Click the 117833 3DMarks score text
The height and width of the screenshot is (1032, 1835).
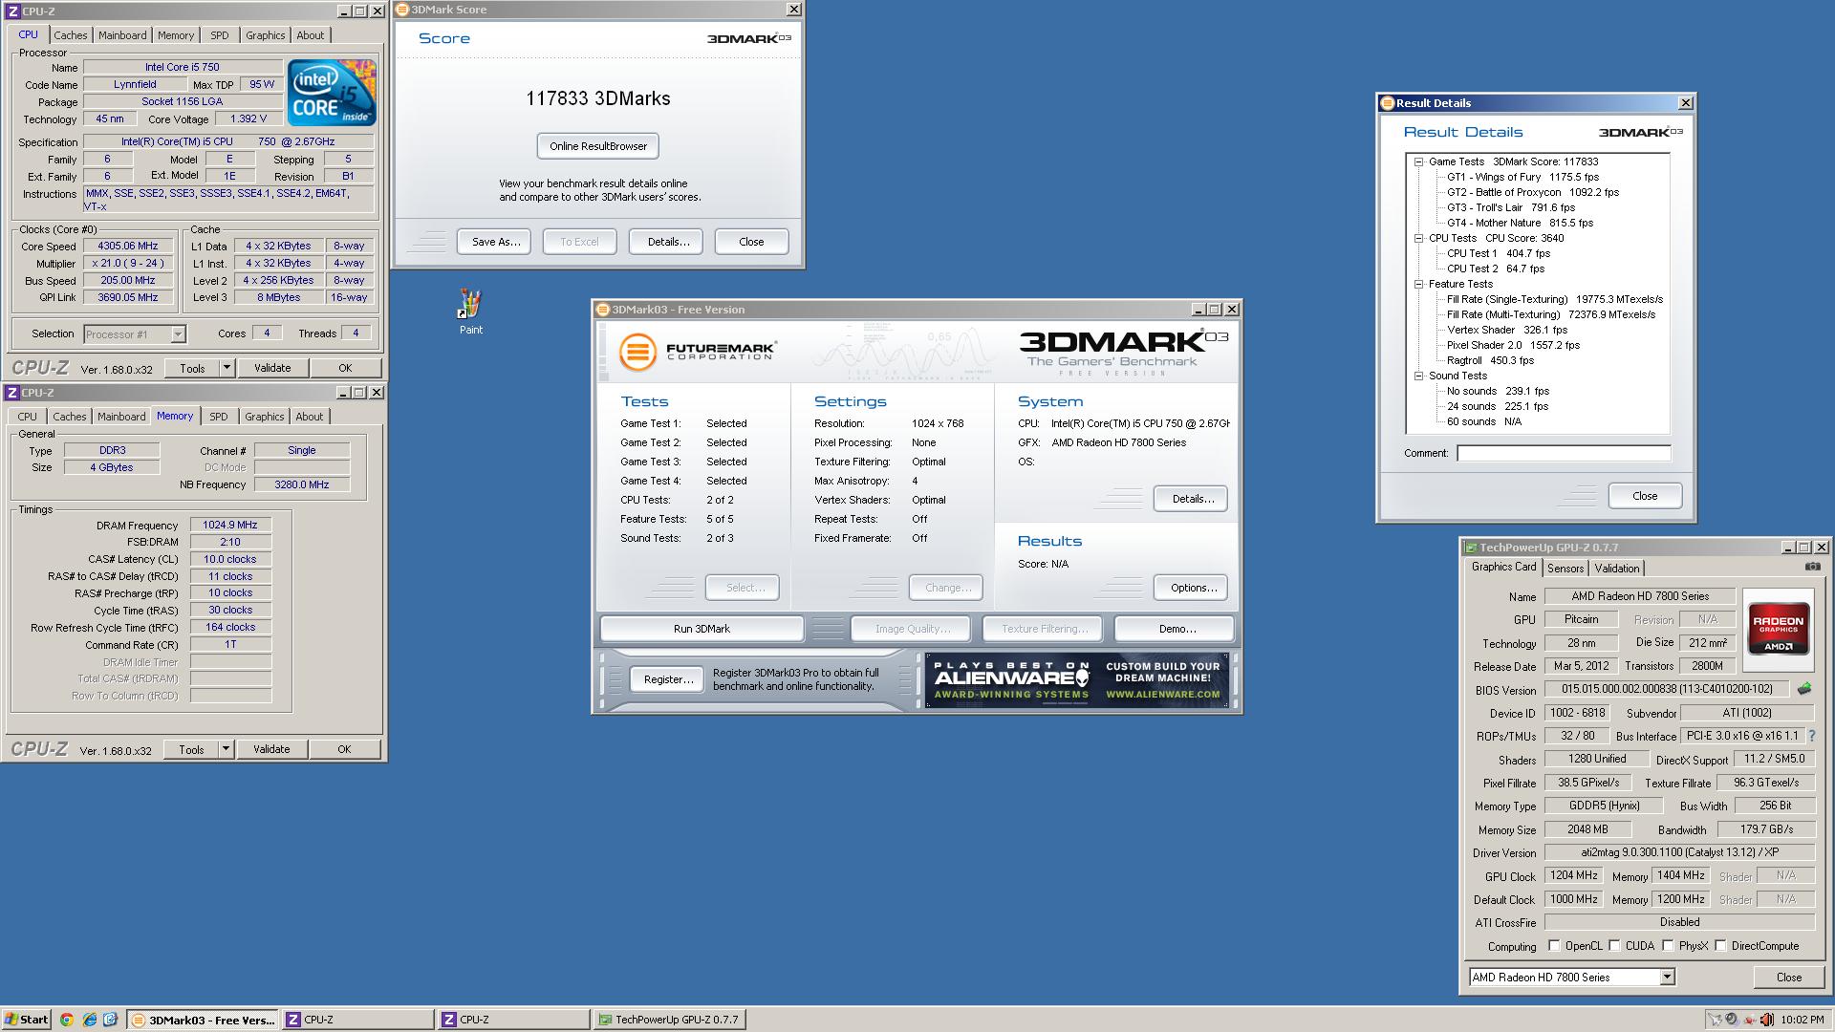pos(598,98)
